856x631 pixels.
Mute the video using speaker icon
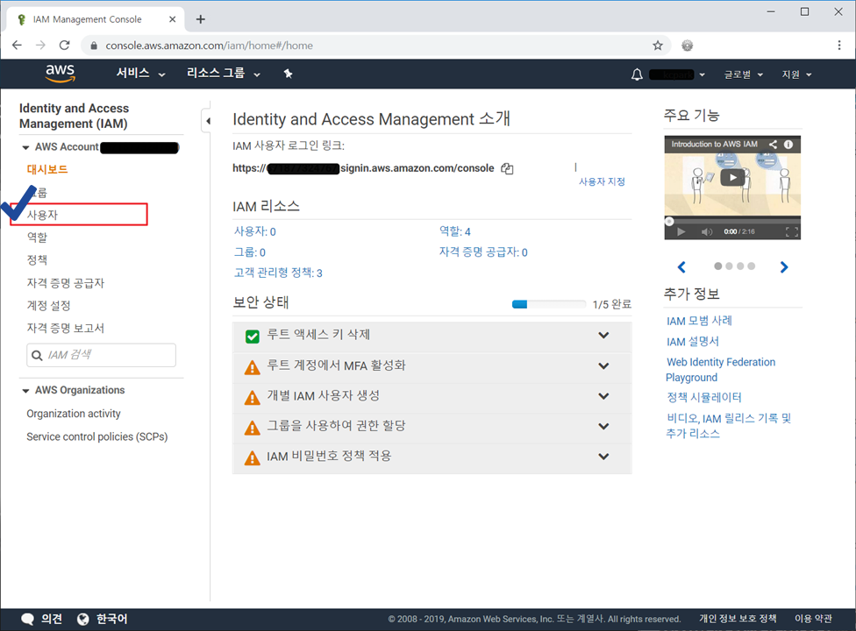tap(707, 231)
